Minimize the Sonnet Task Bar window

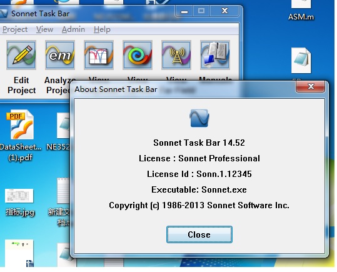click(x=184, y=11)
